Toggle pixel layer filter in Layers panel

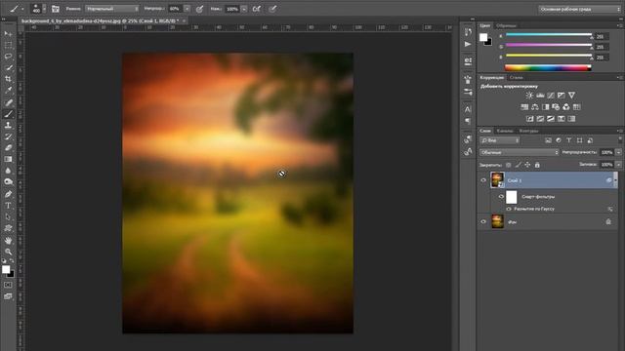[x=548, y=140]
